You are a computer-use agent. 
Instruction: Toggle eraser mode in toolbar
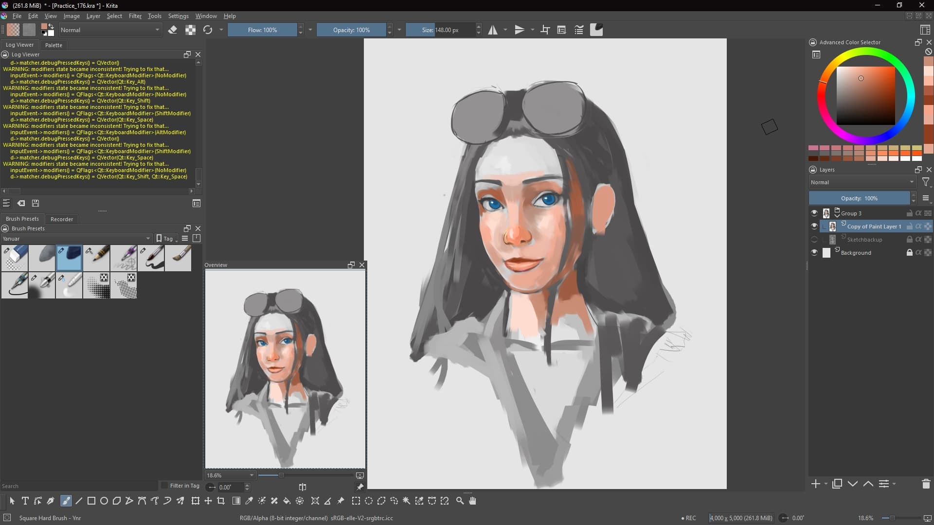(172, 30)
